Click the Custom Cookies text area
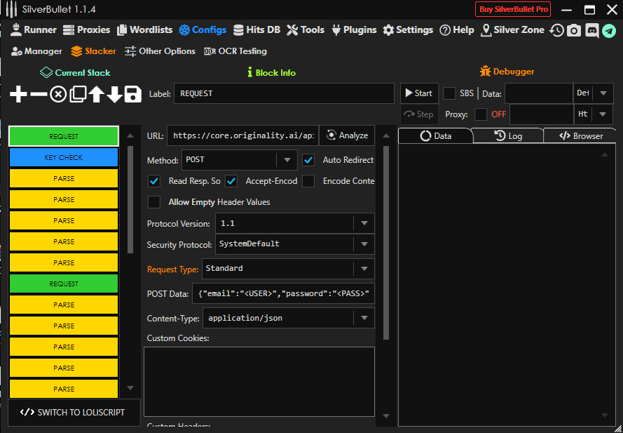 coord(259,382)
